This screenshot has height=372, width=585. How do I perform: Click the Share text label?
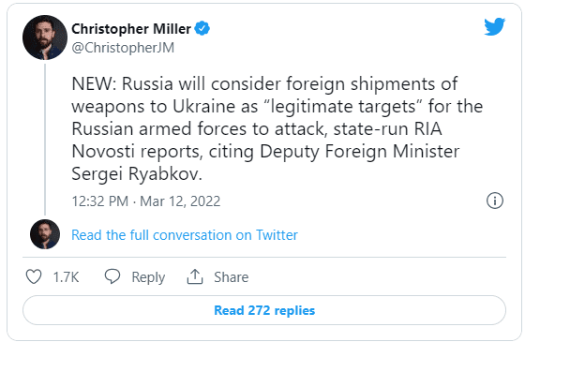(x=231, y=277)
